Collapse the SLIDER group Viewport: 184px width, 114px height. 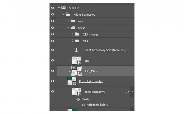[x=59, y=8]
